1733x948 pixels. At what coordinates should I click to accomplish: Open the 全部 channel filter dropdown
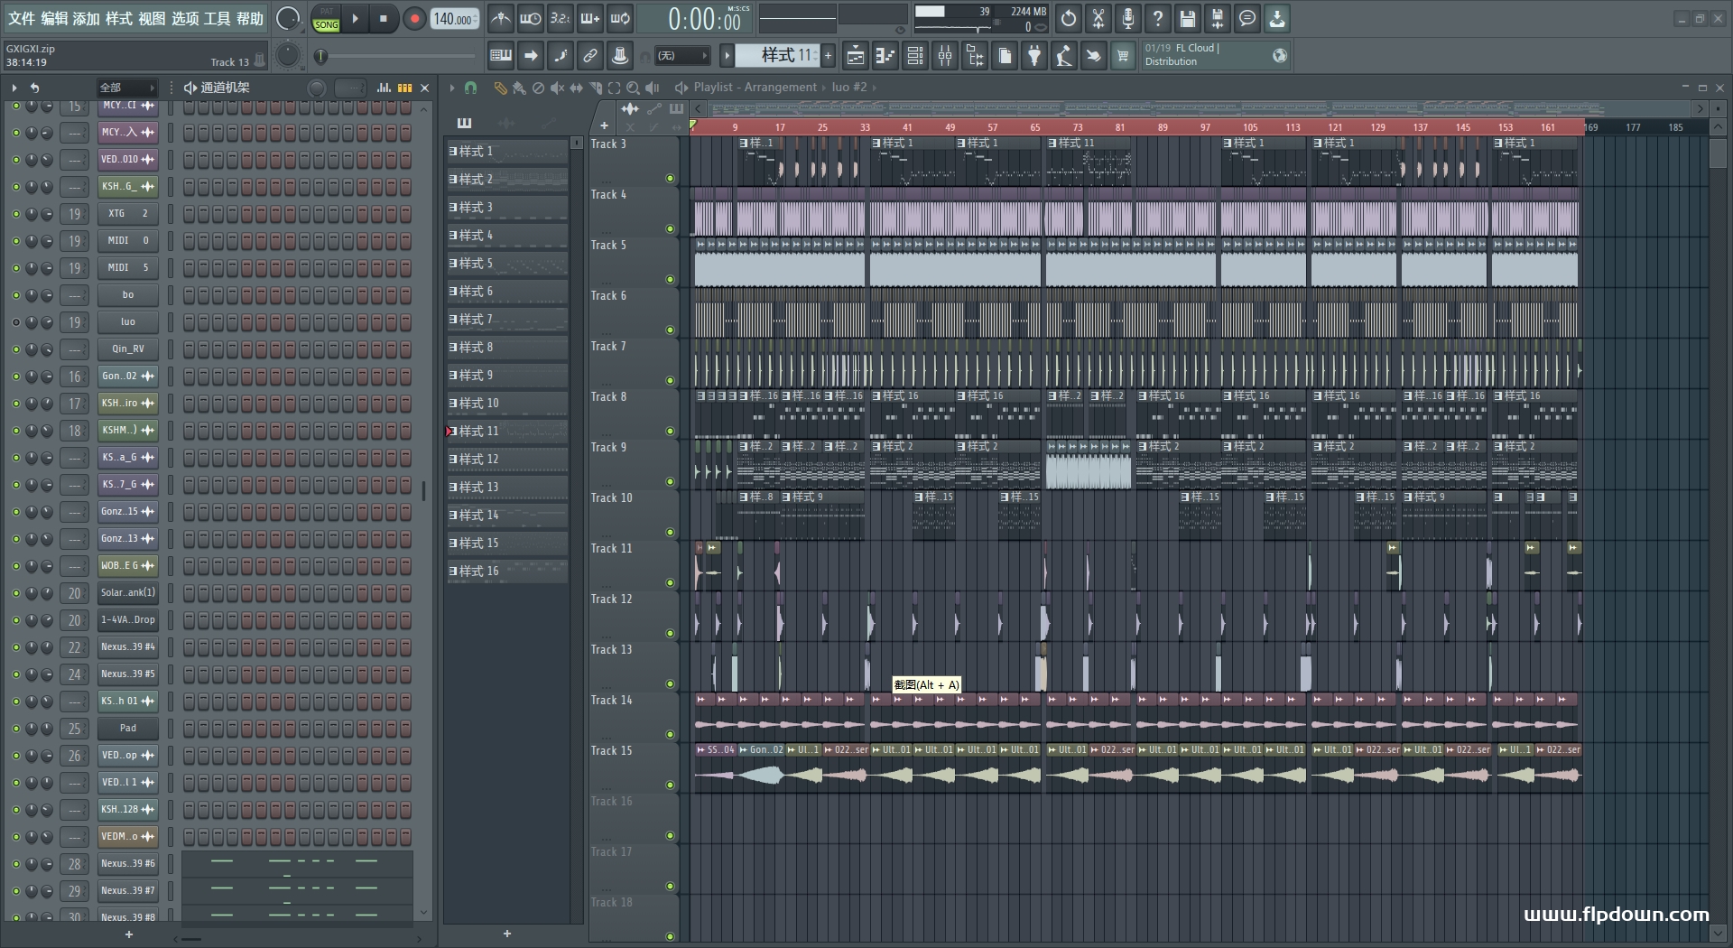pyautogui.click(x=127, y=88)
